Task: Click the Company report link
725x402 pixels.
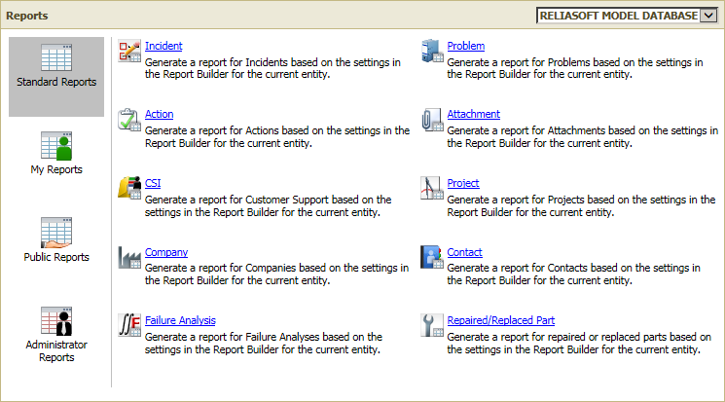Action: (166, 252)
